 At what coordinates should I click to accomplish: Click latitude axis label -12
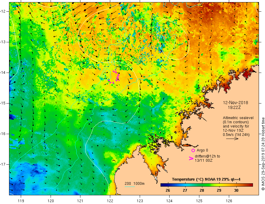point(3,11)
